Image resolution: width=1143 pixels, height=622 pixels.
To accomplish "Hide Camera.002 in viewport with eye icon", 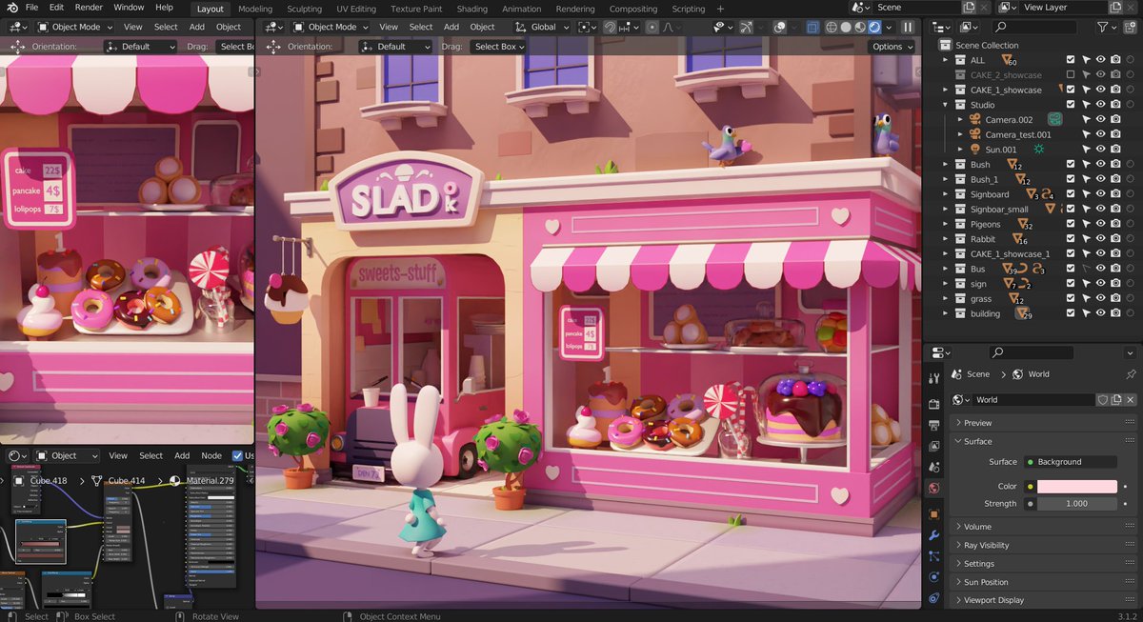I will (x=1101, y=119).
